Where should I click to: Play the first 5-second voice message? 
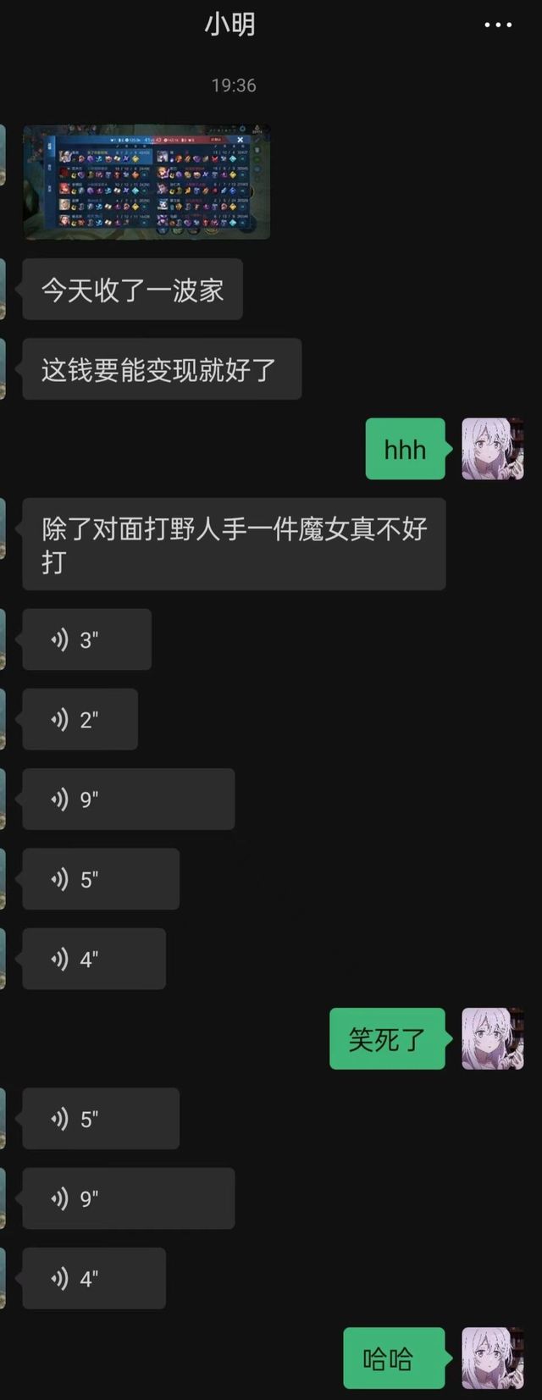click(x=101, y=879)
